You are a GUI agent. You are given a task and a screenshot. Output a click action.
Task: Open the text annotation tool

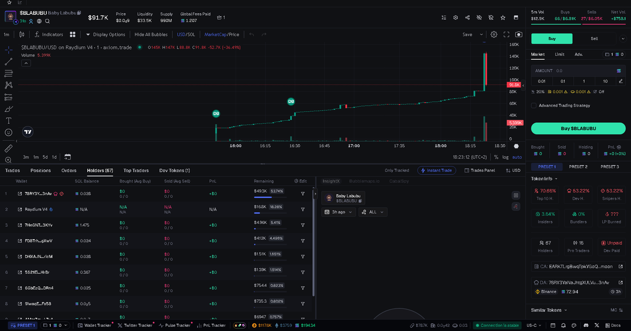8,121
